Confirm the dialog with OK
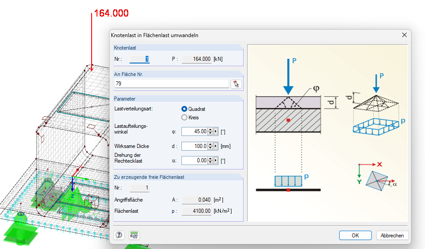 355,235
